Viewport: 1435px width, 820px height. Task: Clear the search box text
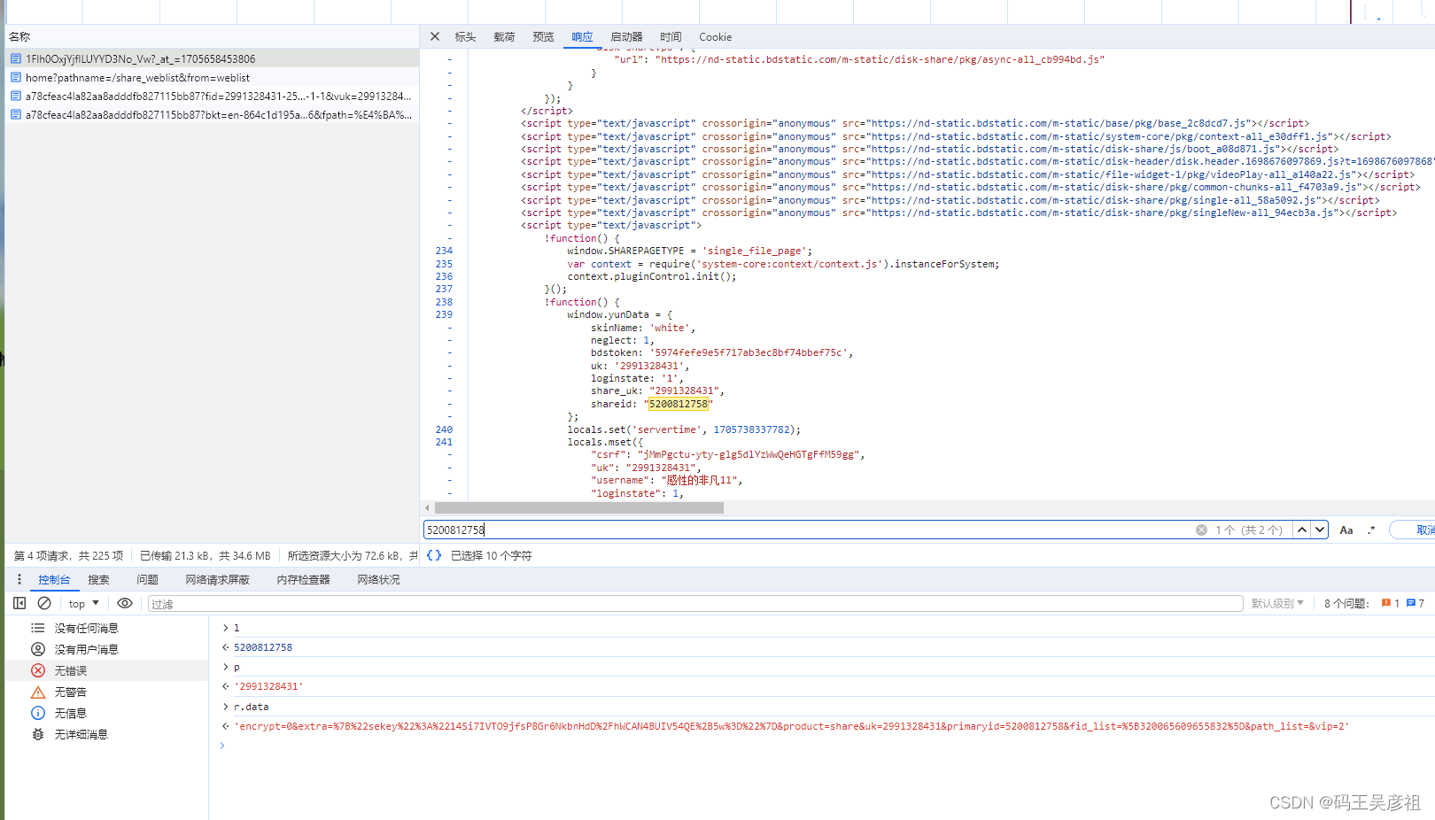(1201, 530)
